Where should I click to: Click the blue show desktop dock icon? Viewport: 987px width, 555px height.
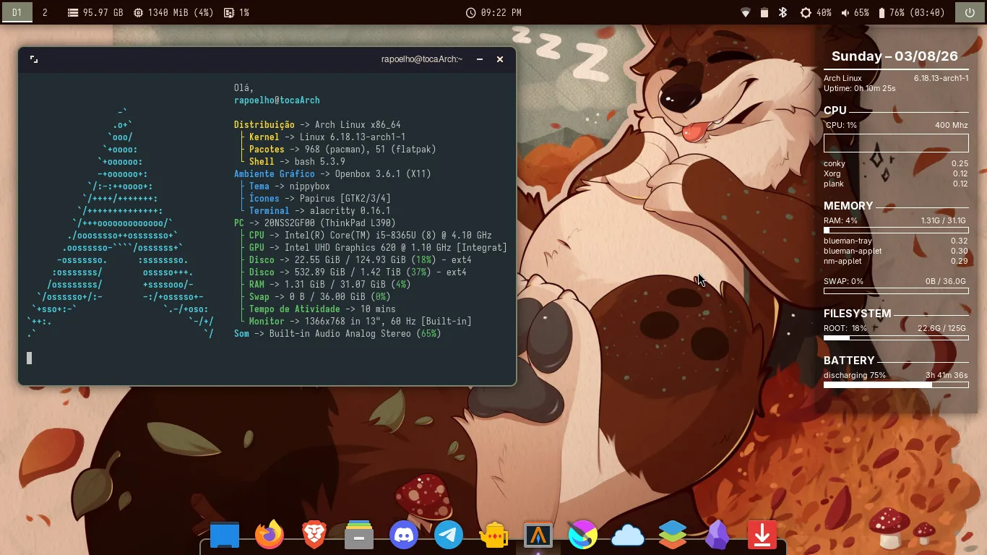coord(225,535)
